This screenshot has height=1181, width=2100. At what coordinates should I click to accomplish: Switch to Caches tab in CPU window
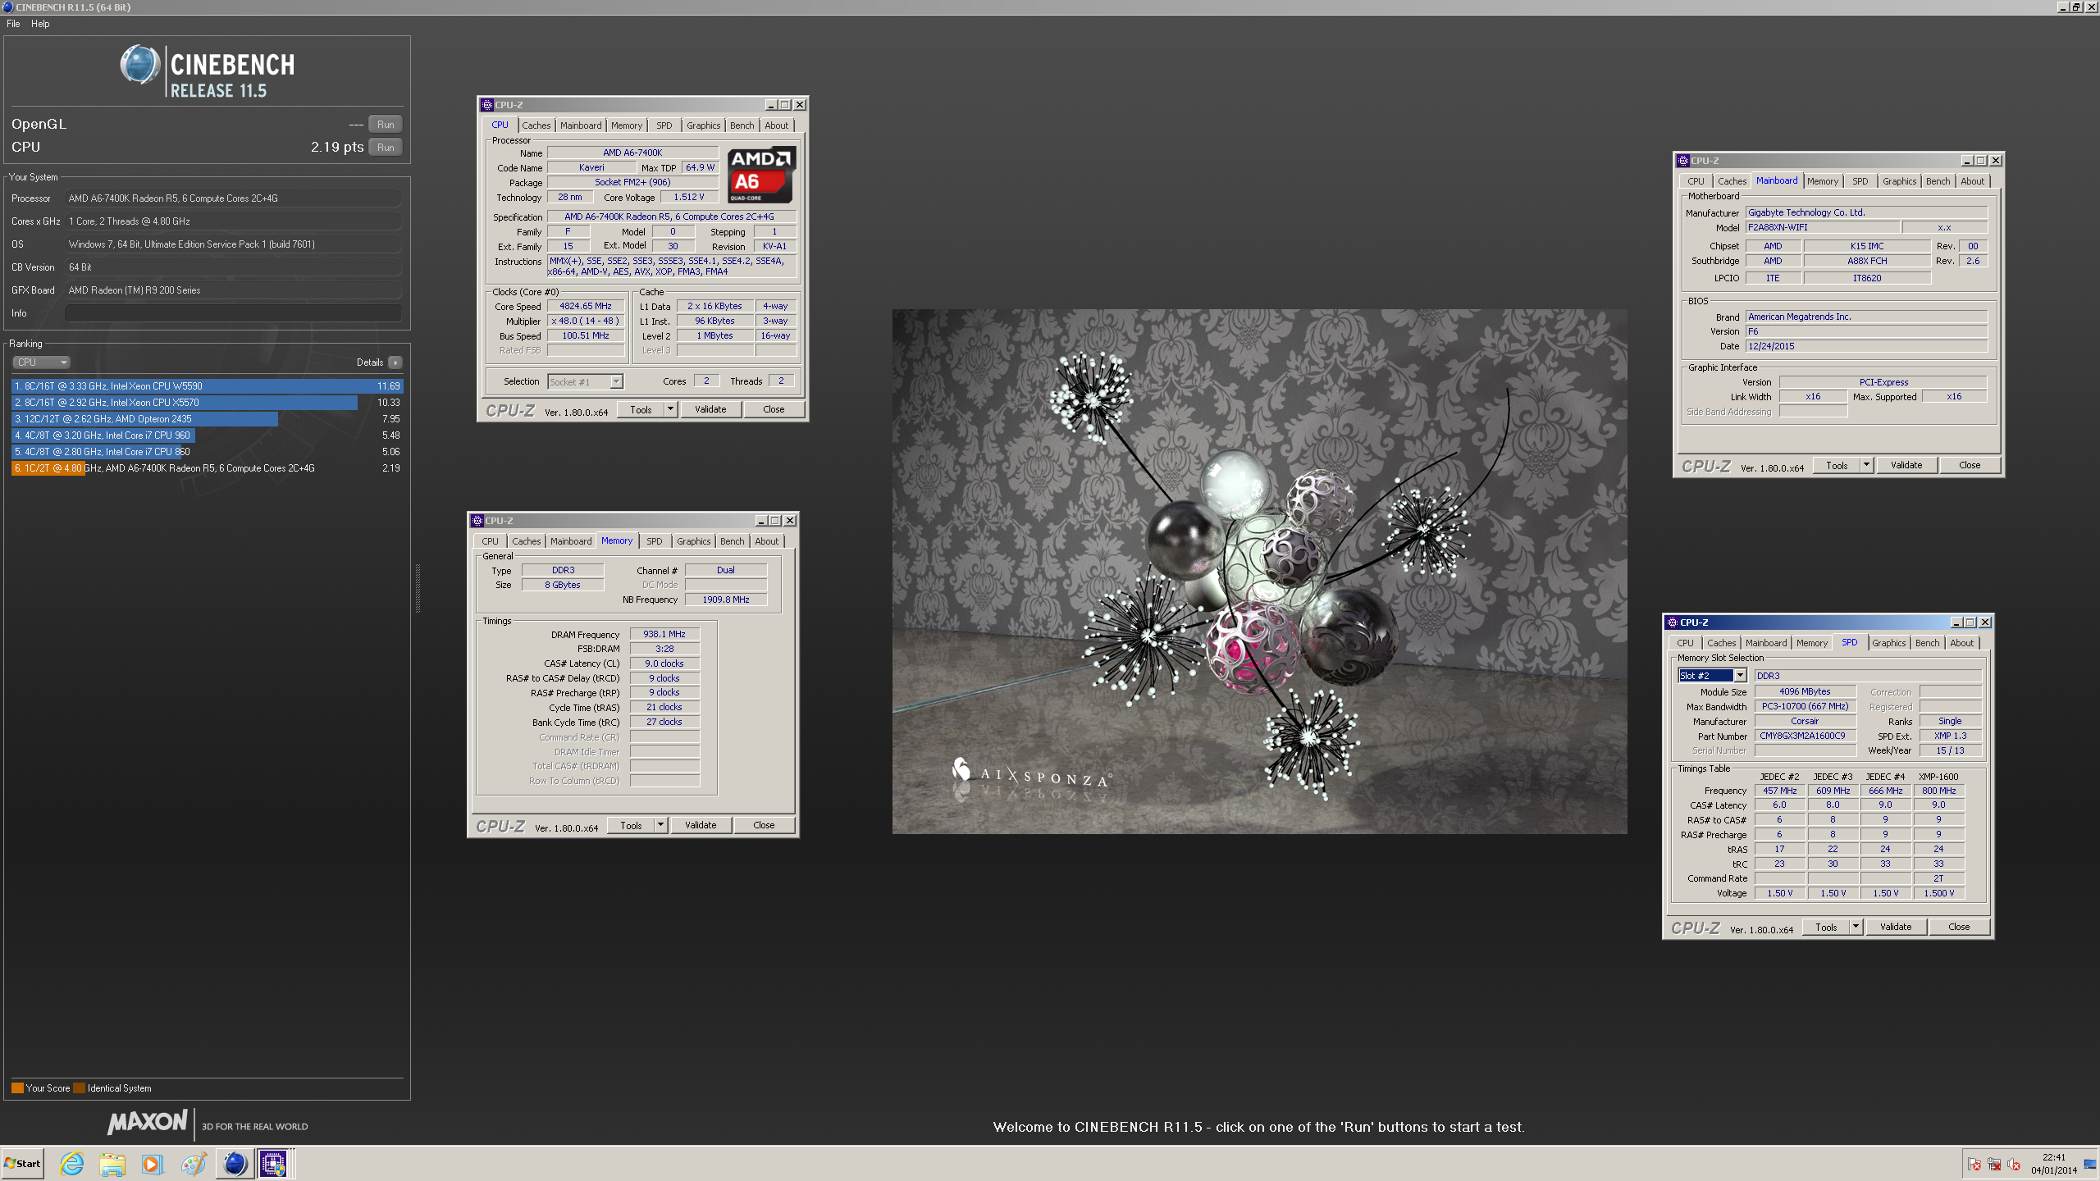tap(536, 125)
